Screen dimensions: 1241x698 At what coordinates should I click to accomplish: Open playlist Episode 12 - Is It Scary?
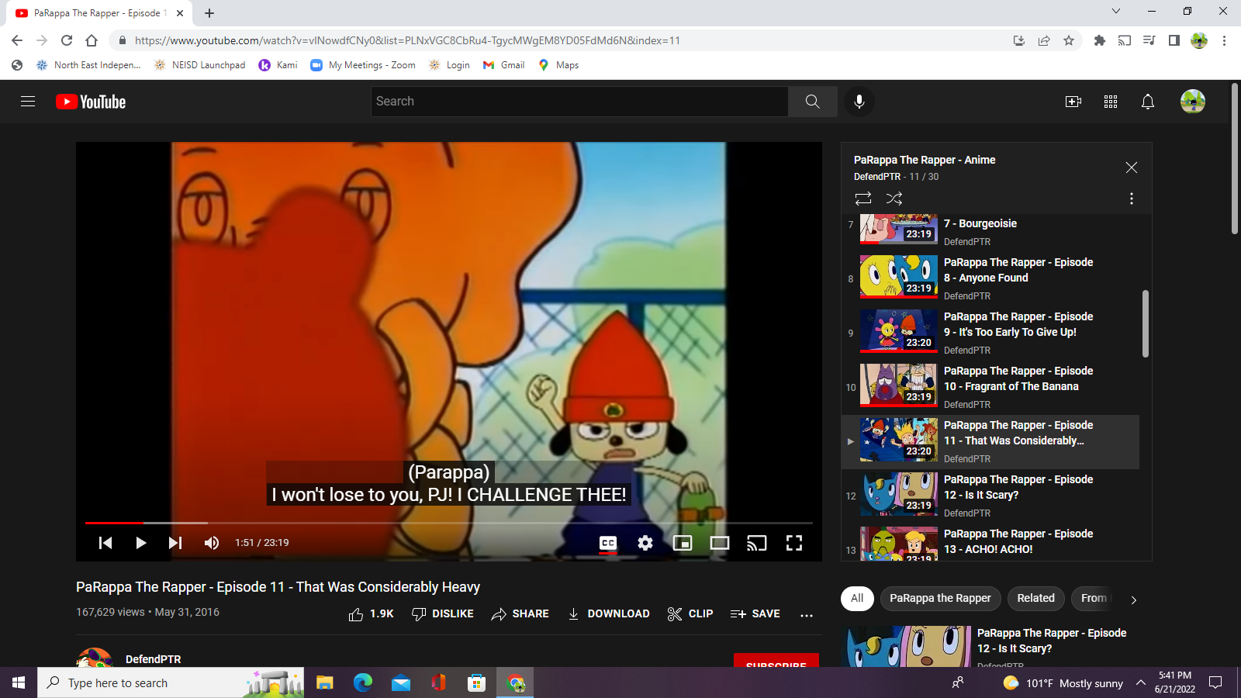tap(990, 496)
